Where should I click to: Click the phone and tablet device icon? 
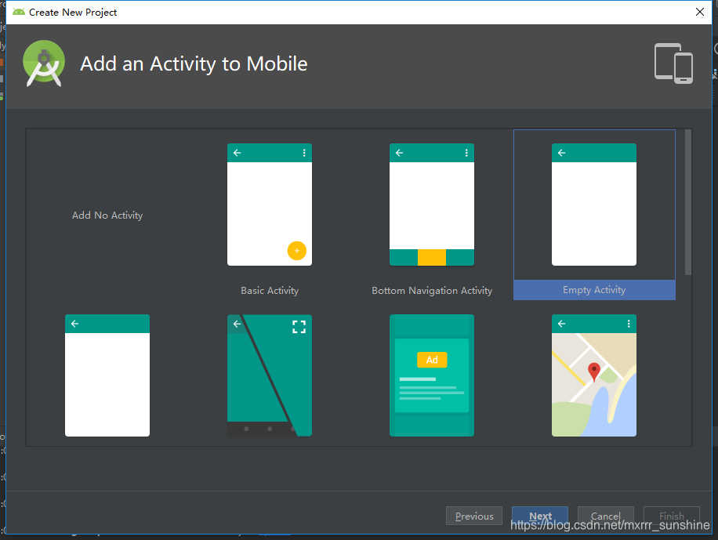click(673, 63)
